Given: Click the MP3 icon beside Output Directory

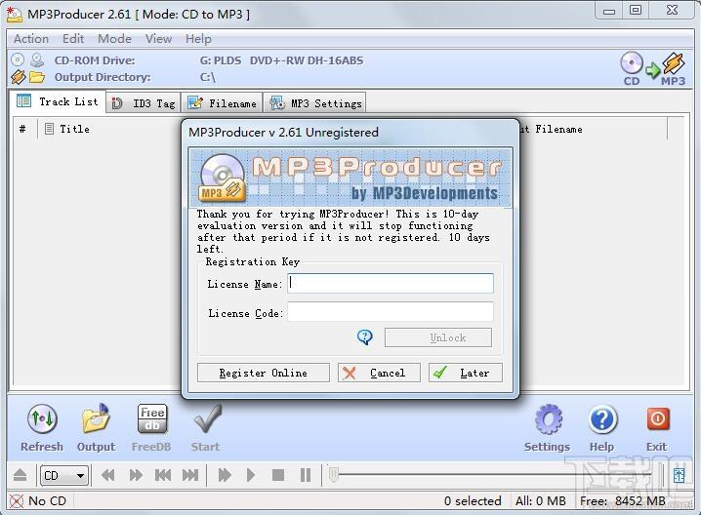Looking at the screenshot, I should click(18, 77).
